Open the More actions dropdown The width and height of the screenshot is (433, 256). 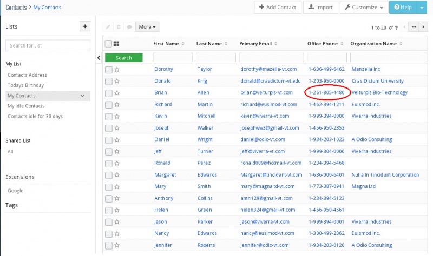147,26
